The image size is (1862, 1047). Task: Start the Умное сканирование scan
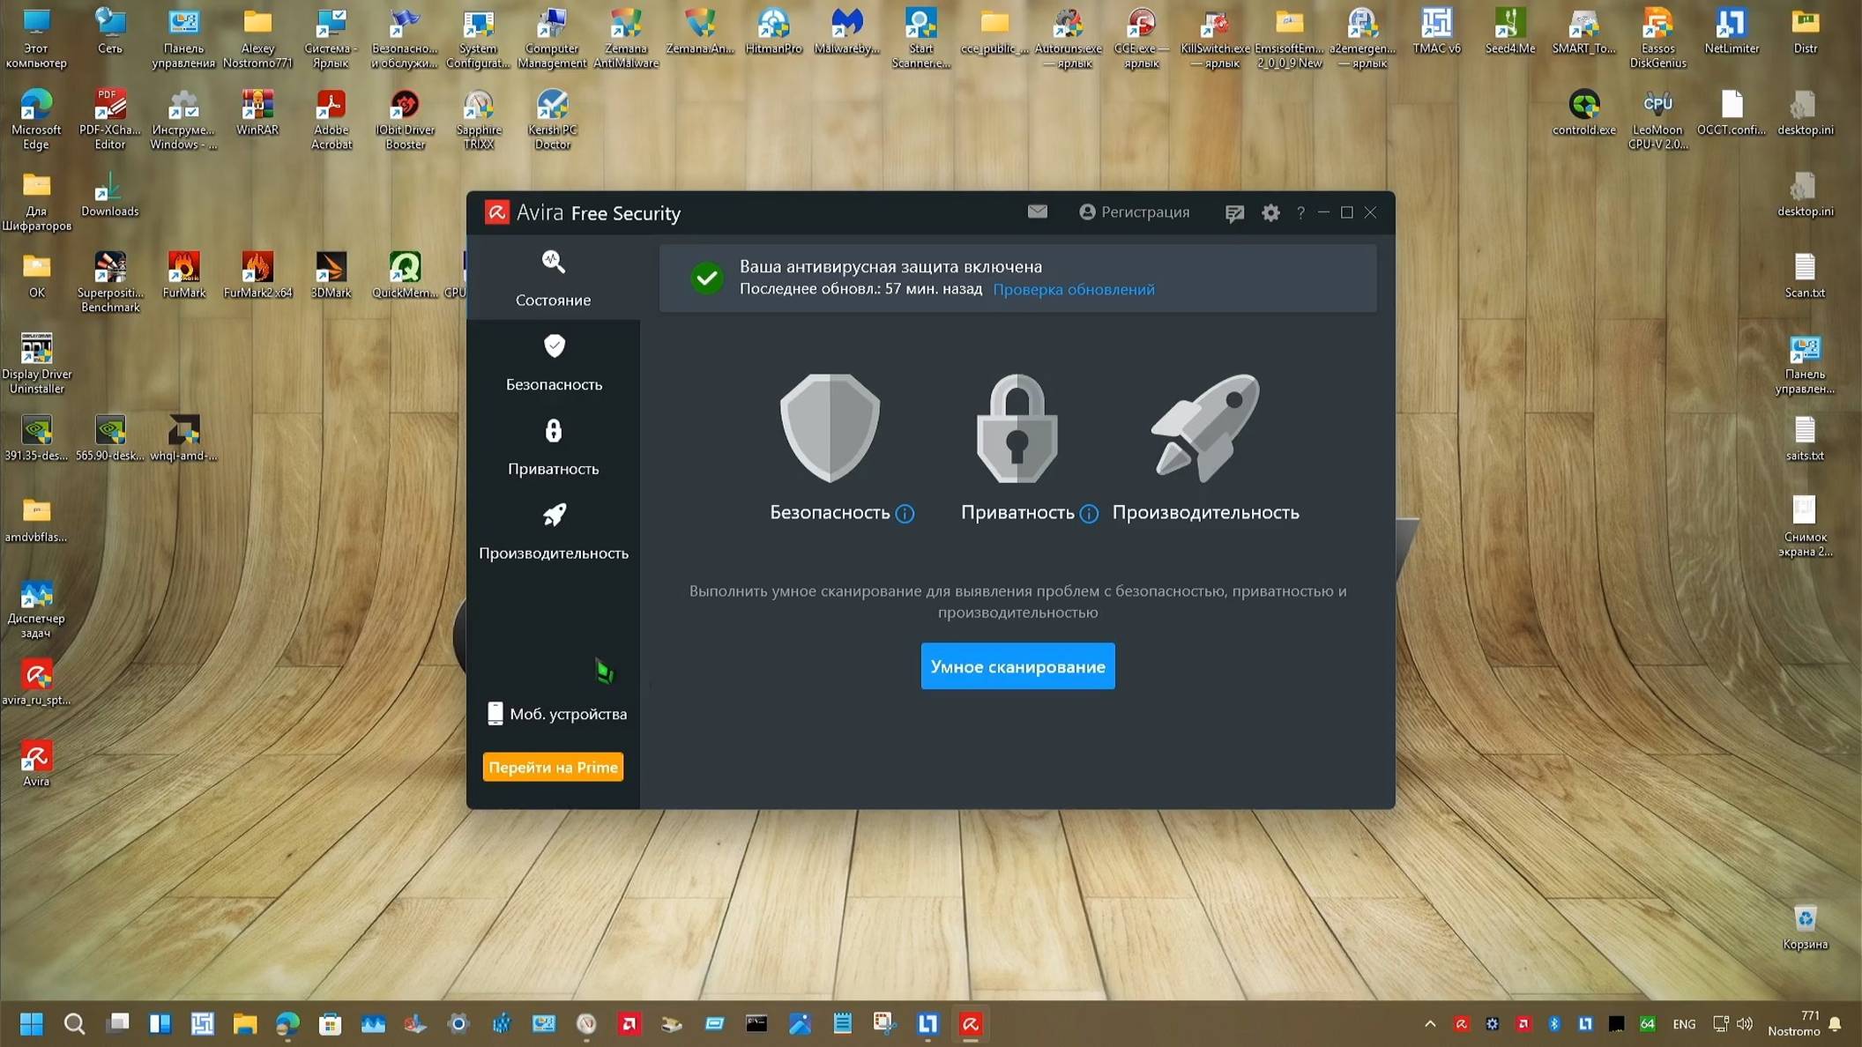point(1017,666)
